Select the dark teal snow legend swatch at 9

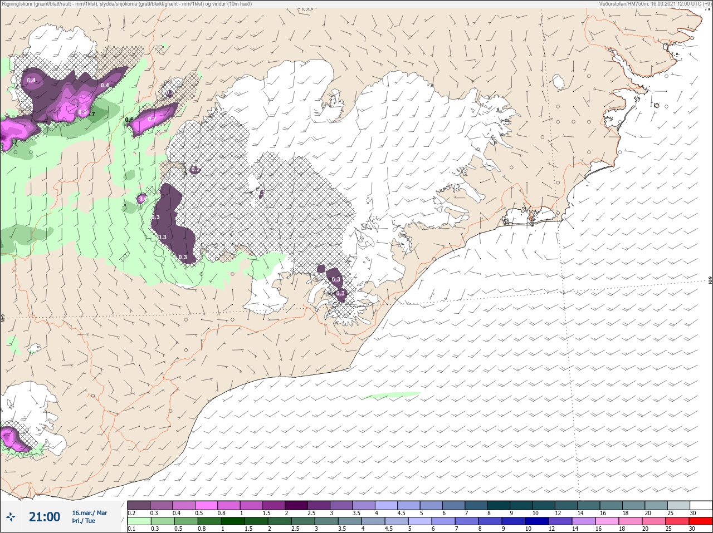522,505
